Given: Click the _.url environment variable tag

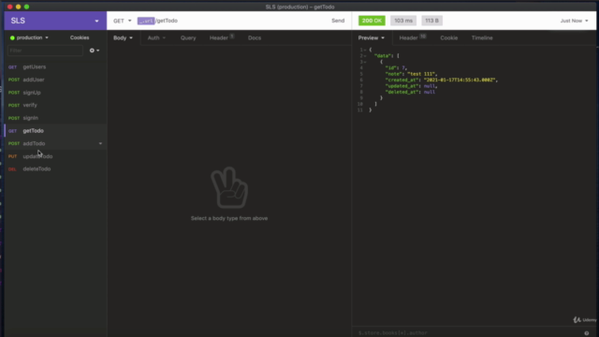Looking at the screenshot, I should [146, 21].
